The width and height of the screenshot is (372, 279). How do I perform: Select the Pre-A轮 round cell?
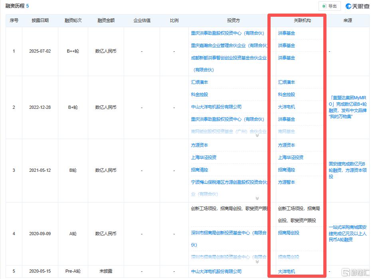click(73, 271)
